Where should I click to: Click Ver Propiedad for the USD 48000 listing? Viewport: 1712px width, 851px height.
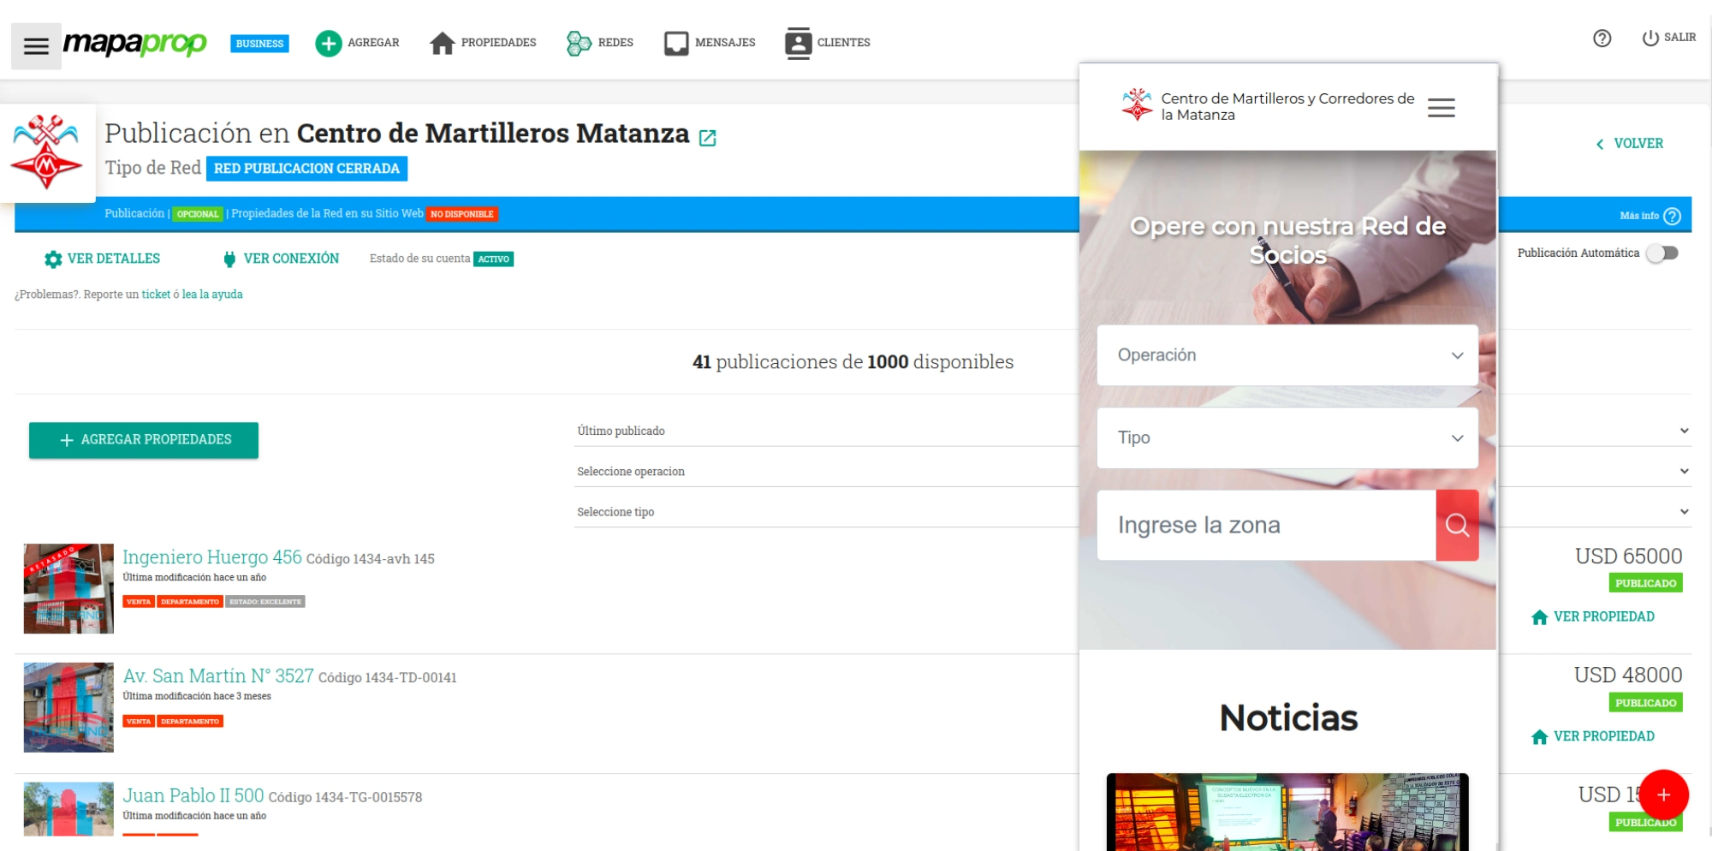(x=1593, y=736)
